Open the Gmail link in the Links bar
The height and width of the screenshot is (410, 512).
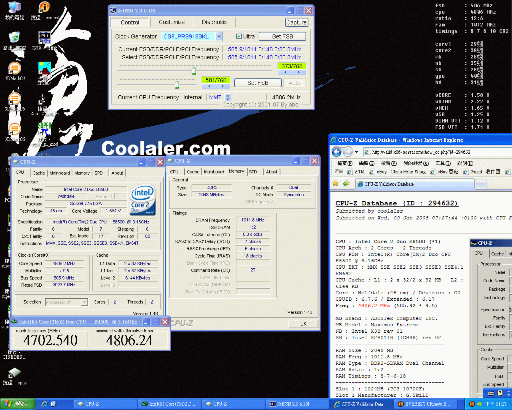click(482, 172)
